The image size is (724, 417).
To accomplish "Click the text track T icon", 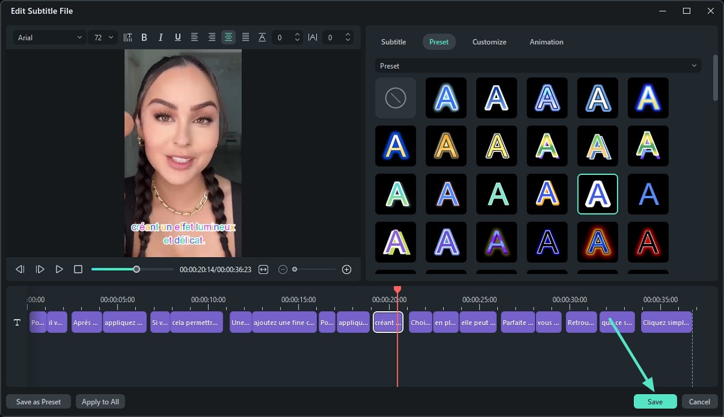I will tap(17, 322).
